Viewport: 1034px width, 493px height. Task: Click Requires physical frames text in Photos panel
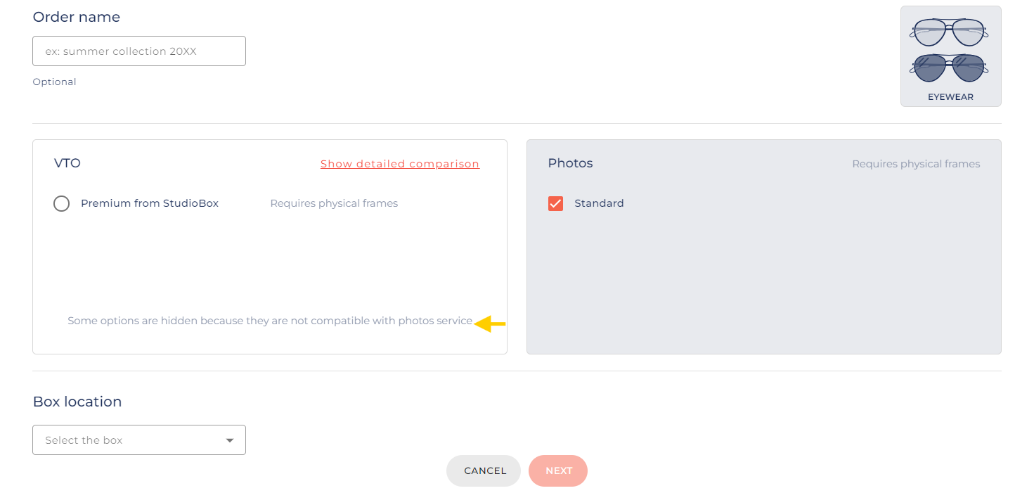(x=915, y=164)
